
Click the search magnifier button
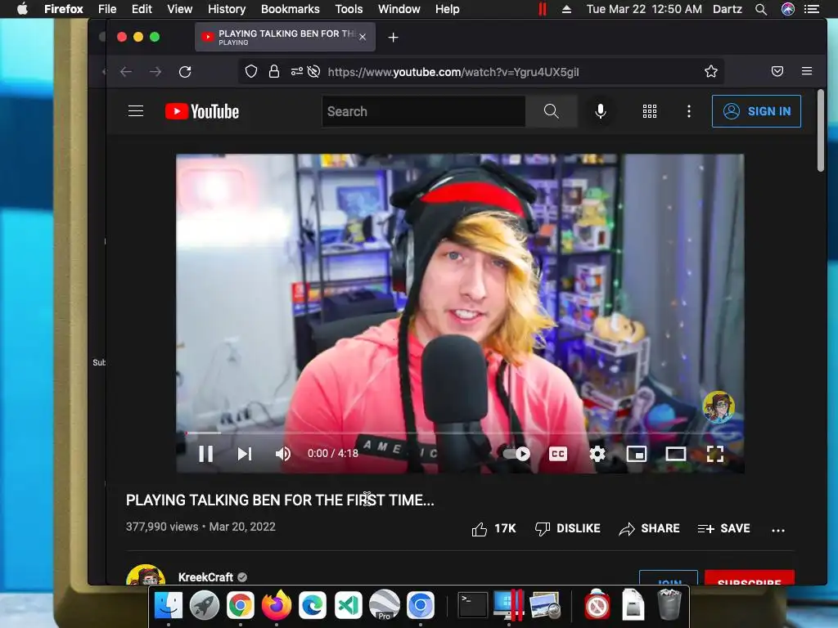point(551,111)
